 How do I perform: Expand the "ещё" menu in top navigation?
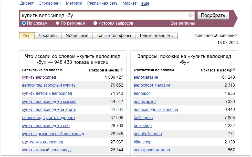(x=145, y=3)
